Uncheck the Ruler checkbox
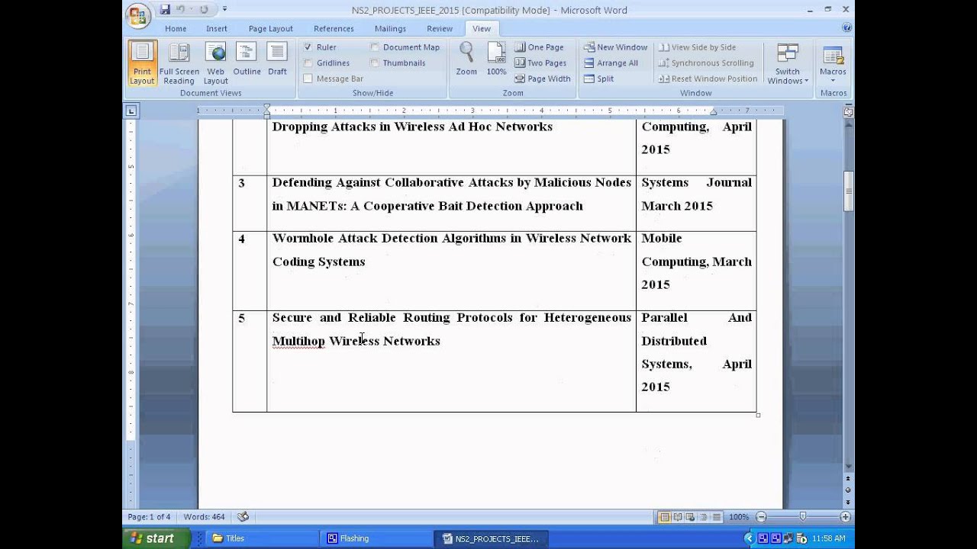 click(x=308, y=47)
